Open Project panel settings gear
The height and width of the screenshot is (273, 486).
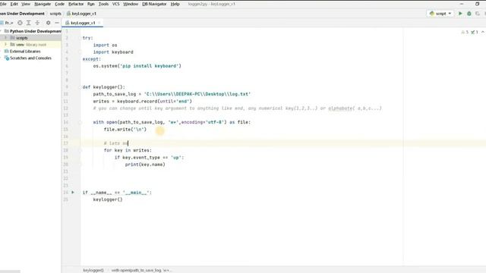click(48, 23)
